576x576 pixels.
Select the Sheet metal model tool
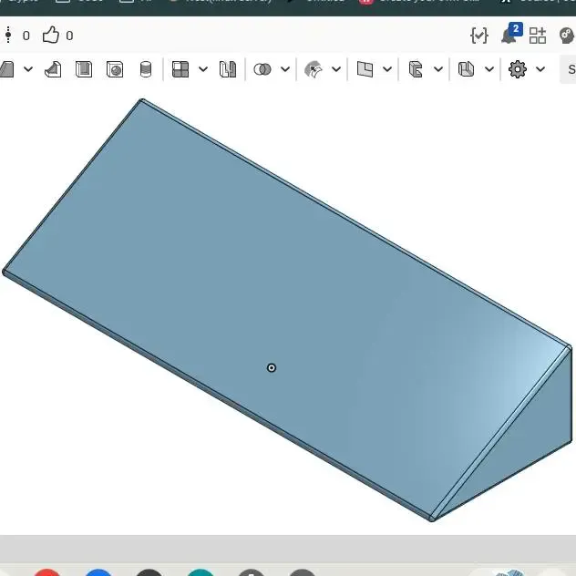point(466,69)
